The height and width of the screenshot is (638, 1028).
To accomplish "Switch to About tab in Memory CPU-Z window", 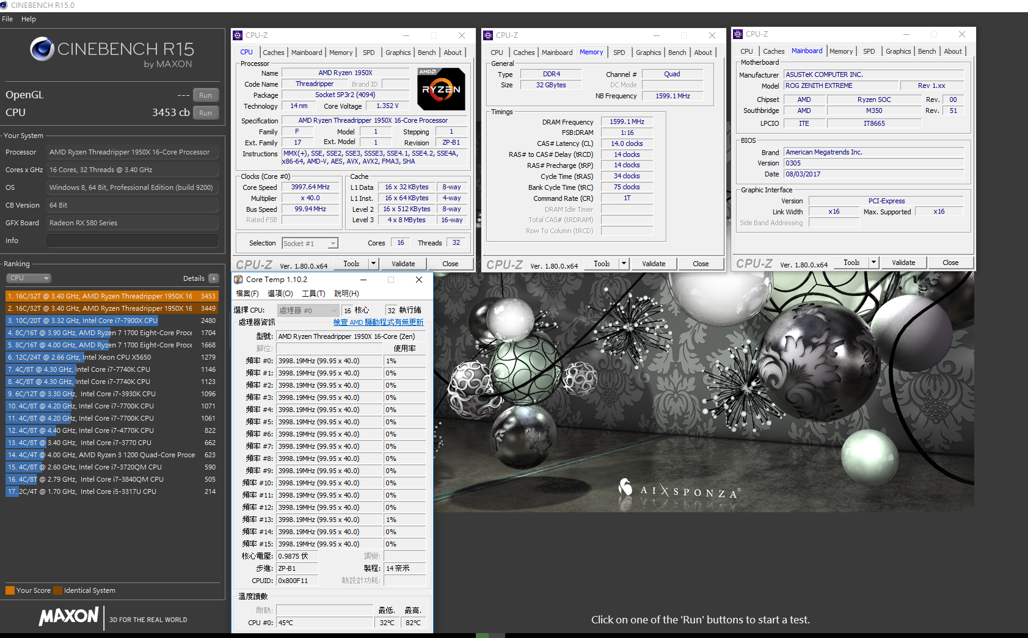I will (x=703, y=53).
